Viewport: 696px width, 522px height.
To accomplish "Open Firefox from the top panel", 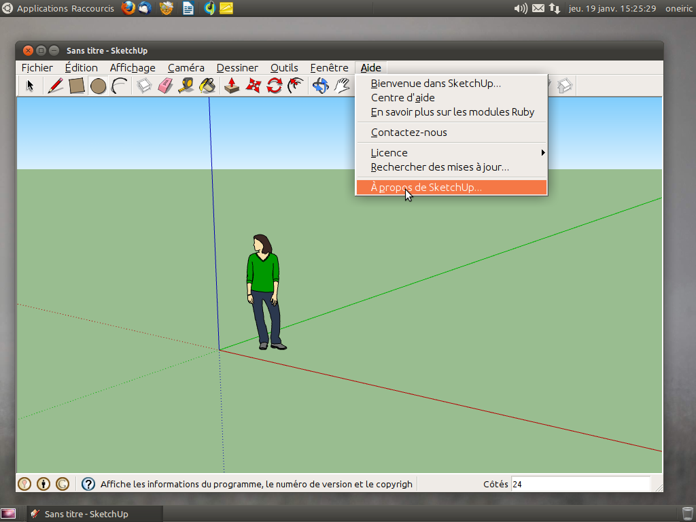I will (x=128, y=8).
